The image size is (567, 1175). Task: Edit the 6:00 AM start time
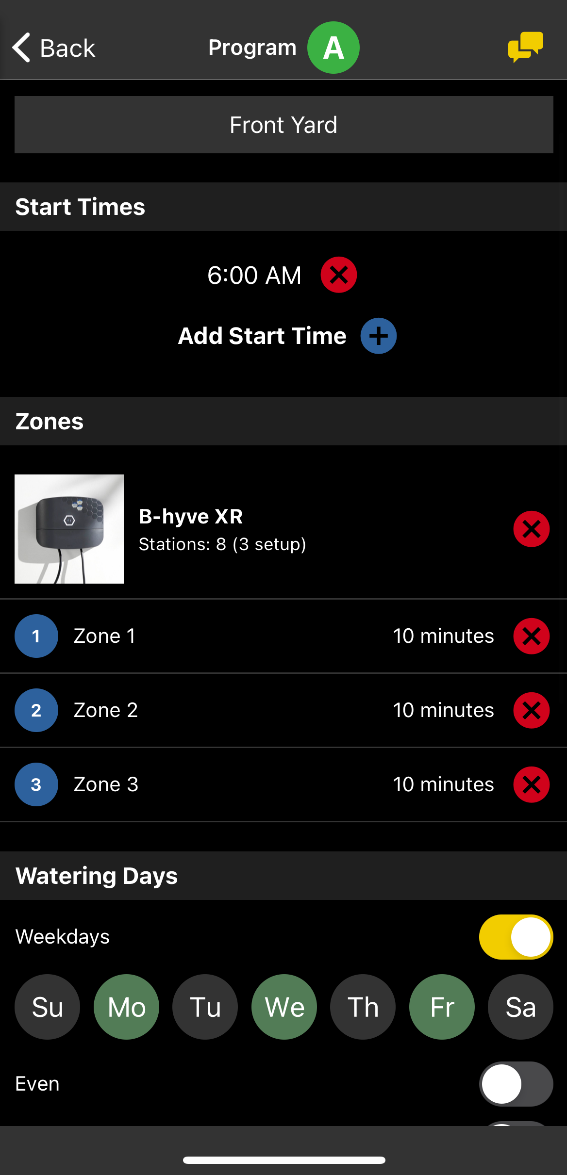click(x=254, y=275)
